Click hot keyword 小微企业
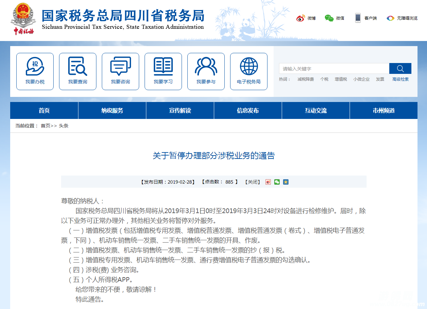This screenshot has height=309, width=427. [x=361, y=79]
